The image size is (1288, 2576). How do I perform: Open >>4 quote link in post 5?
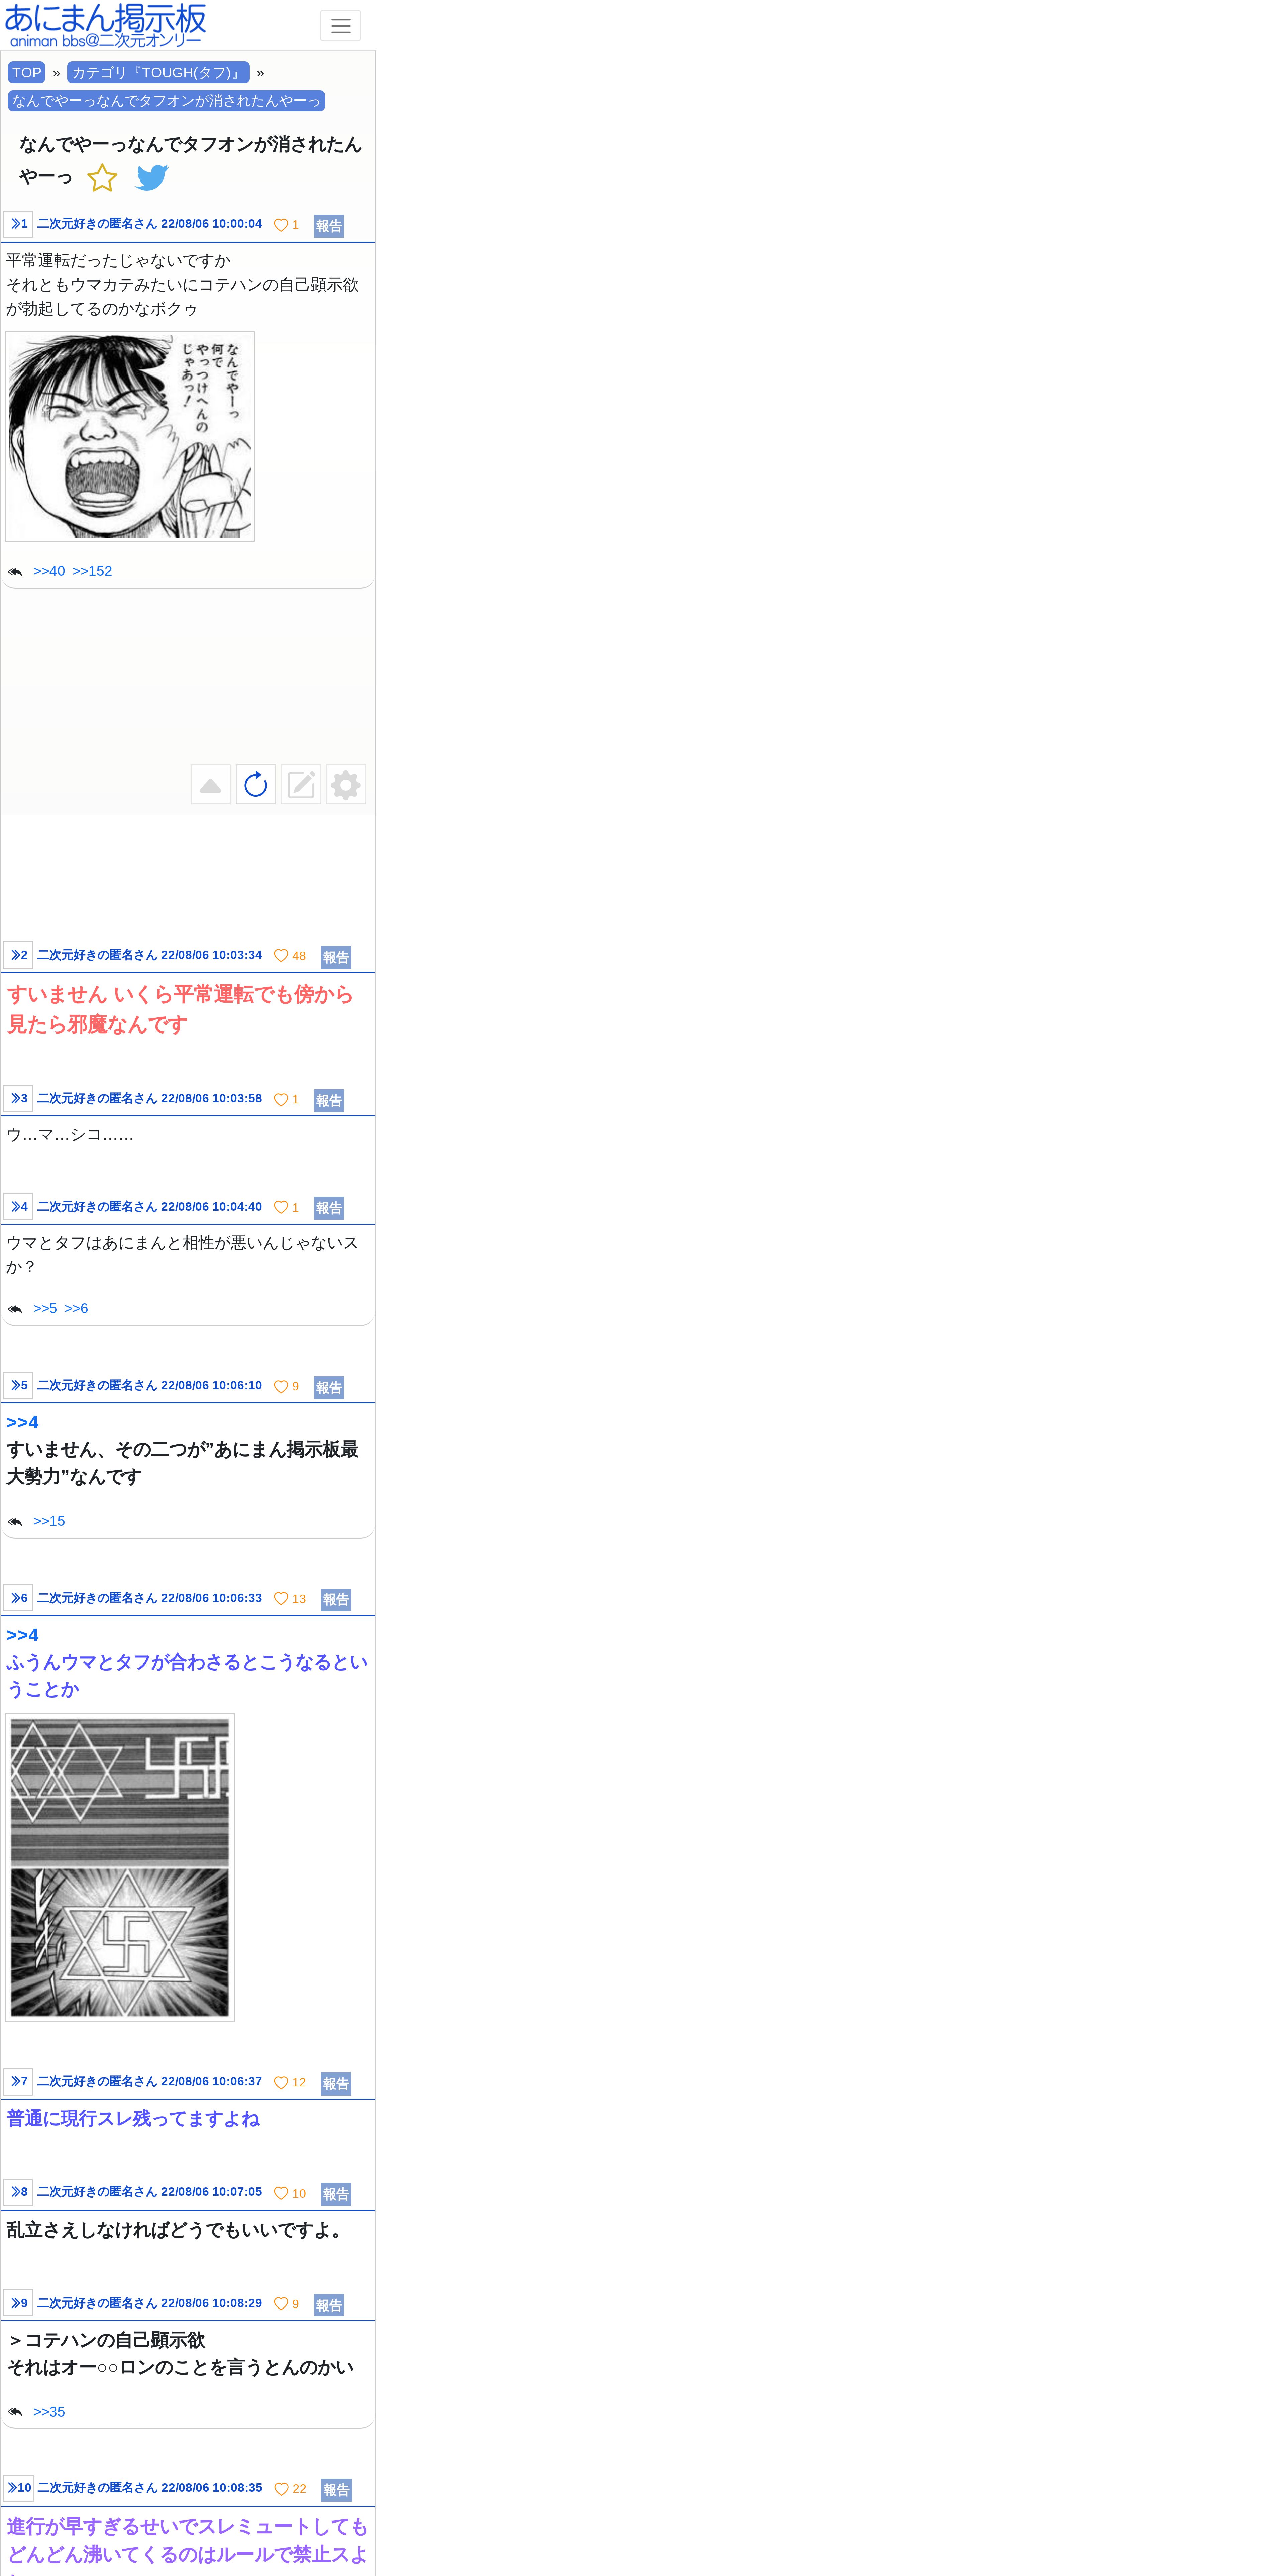pos(22,1422)
